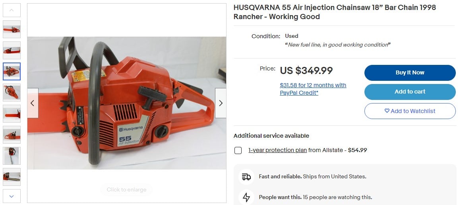Screen dimensions: 459x205
Task: Show the previous product image arrow
Action: coord(33,103)
